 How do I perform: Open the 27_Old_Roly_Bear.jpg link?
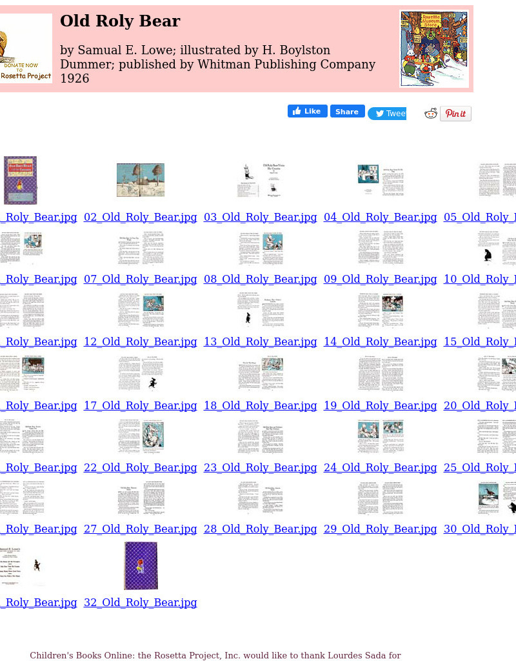click(x=140, y=529)
